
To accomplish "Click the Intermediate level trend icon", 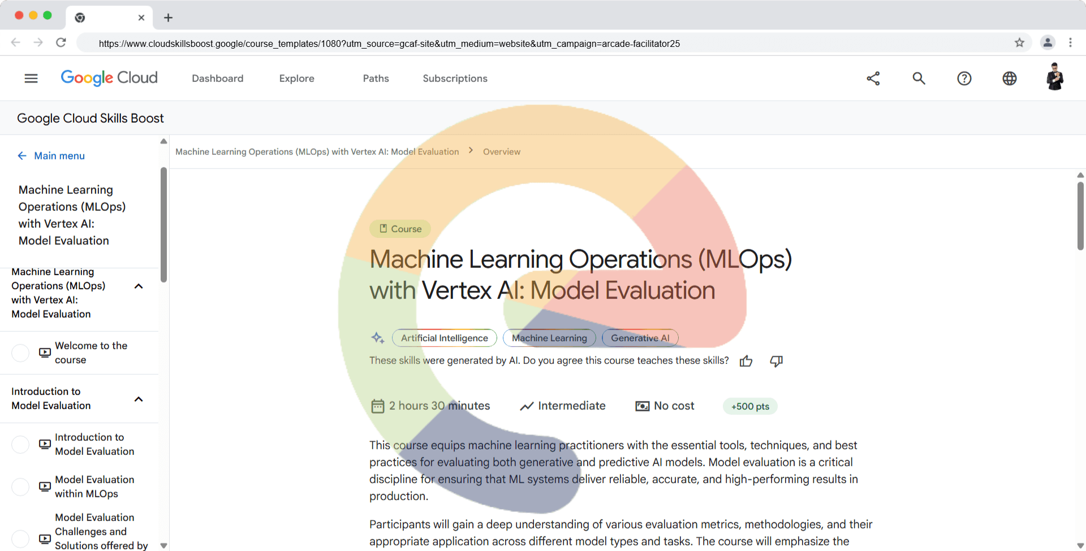I will tap(527, 406).
